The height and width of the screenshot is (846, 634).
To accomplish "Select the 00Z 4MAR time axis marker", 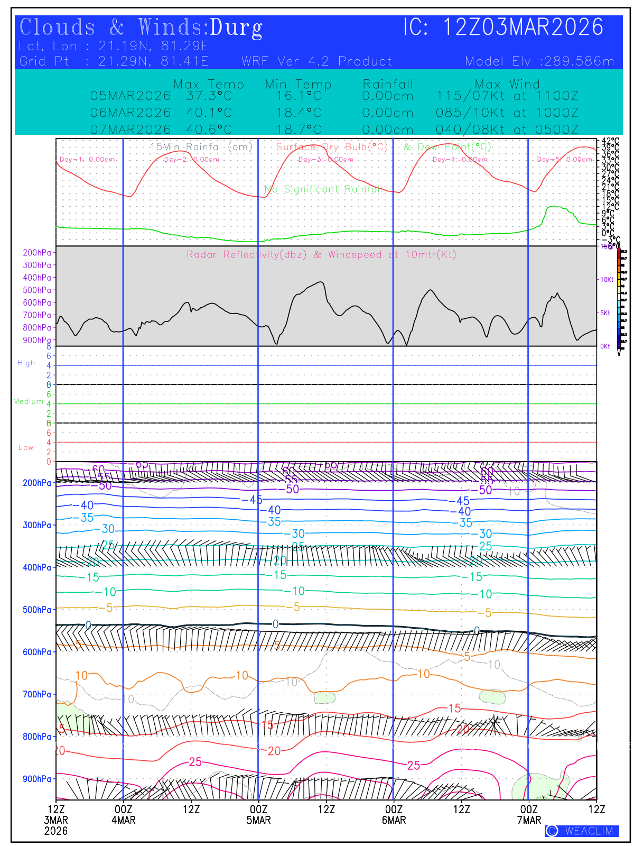I will click(x=123, y=814).
